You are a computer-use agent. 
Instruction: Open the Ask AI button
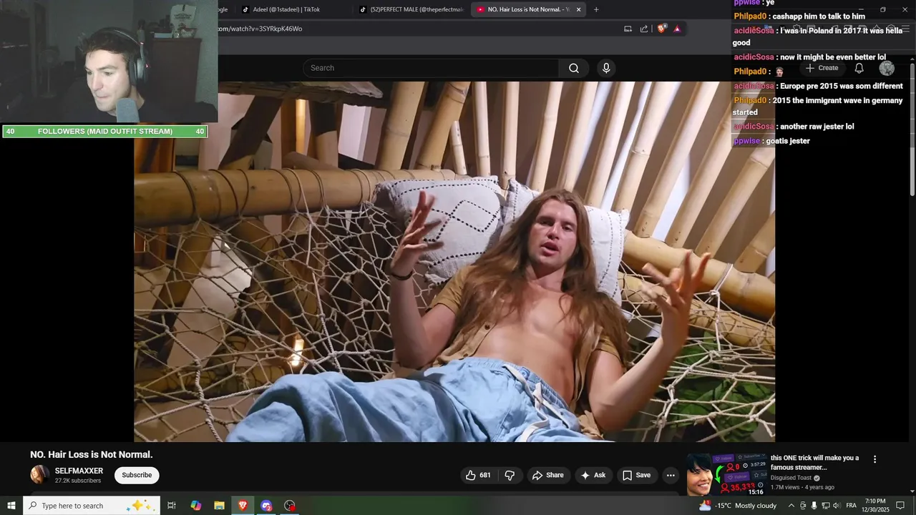click(593, 475)
